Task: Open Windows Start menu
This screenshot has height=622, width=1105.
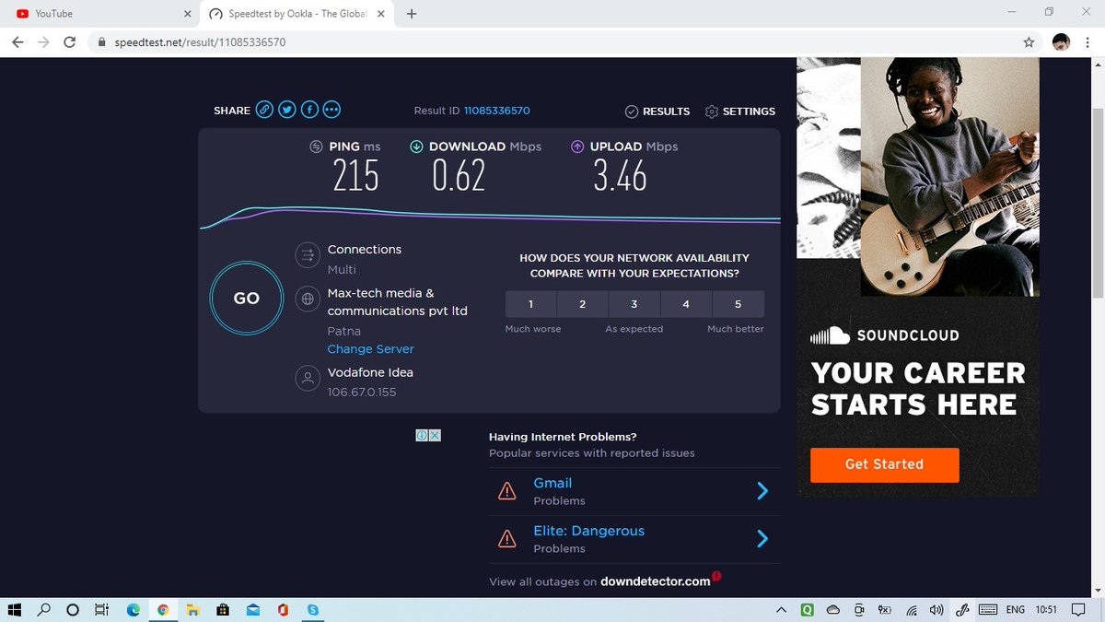Action: tap(15, 610)
